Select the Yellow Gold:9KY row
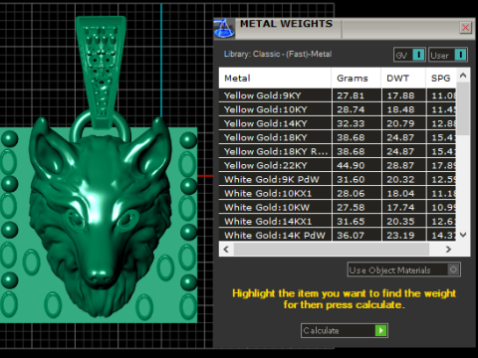478x358 pixels. (338, 95)
